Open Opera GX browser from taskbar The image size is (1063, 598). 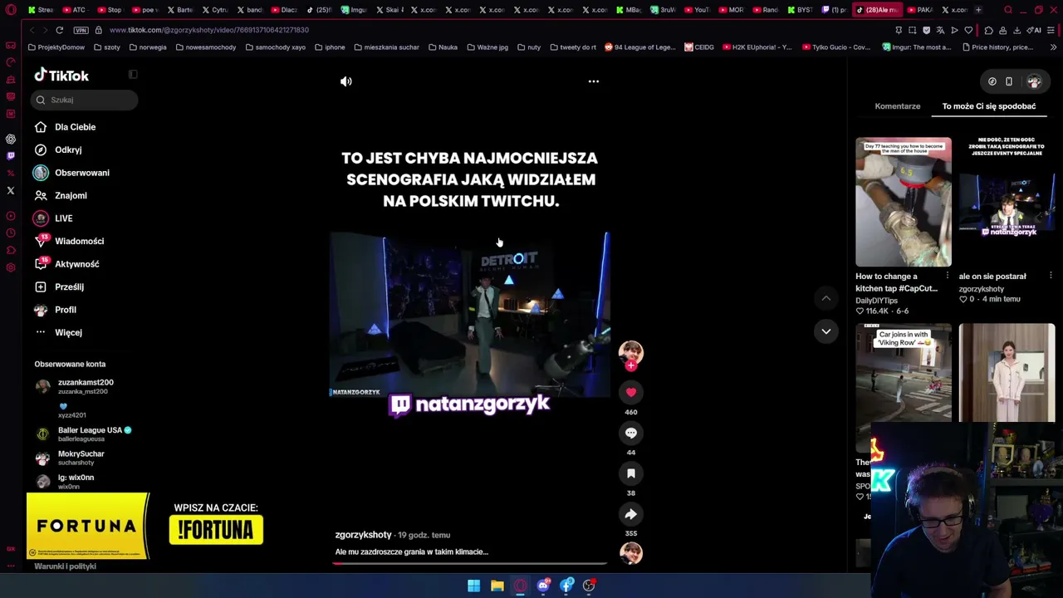(520, 586)
